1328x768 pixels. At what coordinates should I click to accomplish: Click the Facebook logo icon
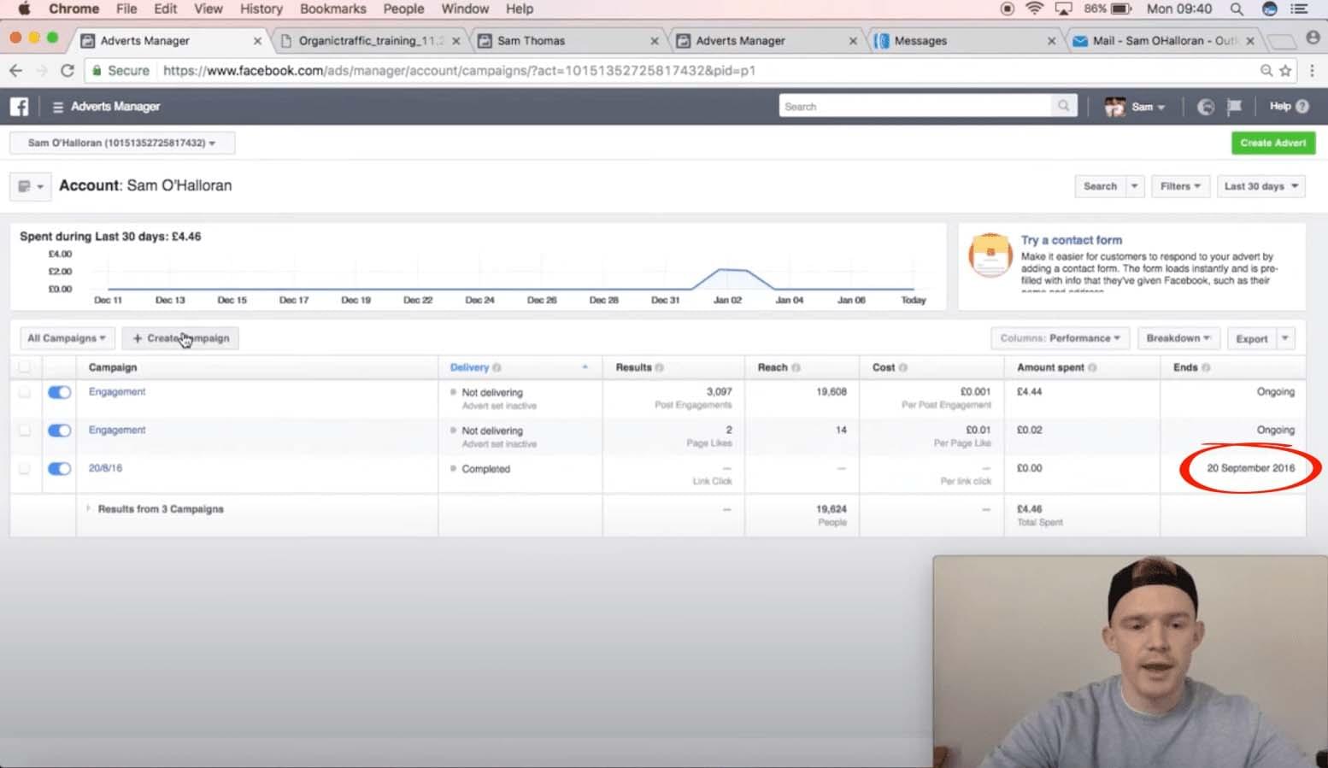[x=19, y=107]
